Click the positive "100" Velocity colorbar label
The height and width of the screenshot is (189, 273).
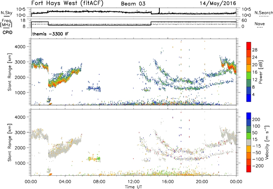click(x=256, y=126)
